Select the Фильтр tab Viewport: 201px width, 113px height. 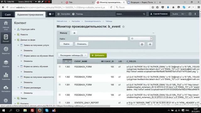click(x=63, y=33)
